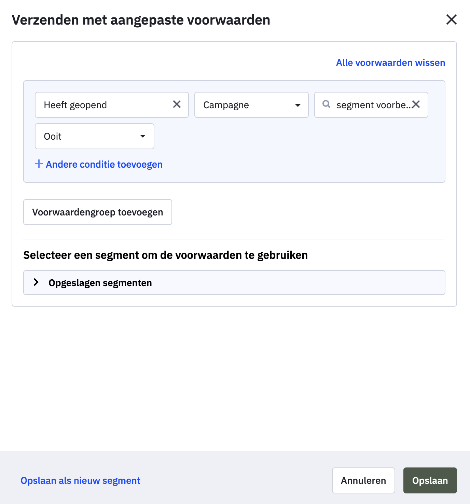Screen dimensions: 470x504
Task: Click Alle voorwaarden wissen
Action: pos(390,62)
